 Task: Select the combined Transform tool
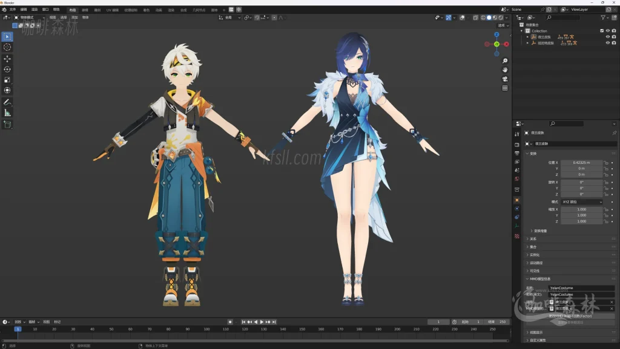[x=7, y=90]
